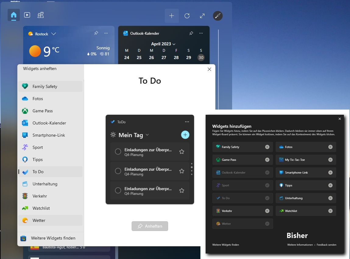Click the Sonnig weather condition text
Image resolution: width=350 pixels, height=259 pixels.
coord(103,48)
